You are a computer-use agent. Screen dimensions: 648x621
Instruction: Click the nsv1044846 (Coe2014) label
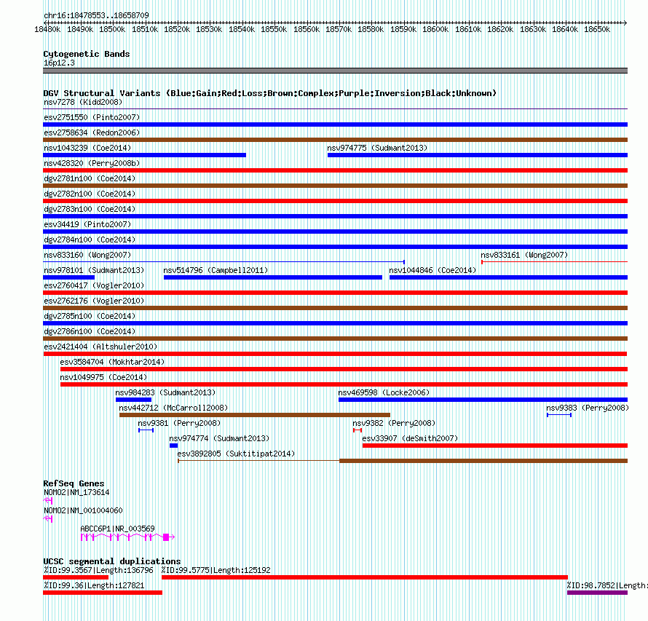432,270
